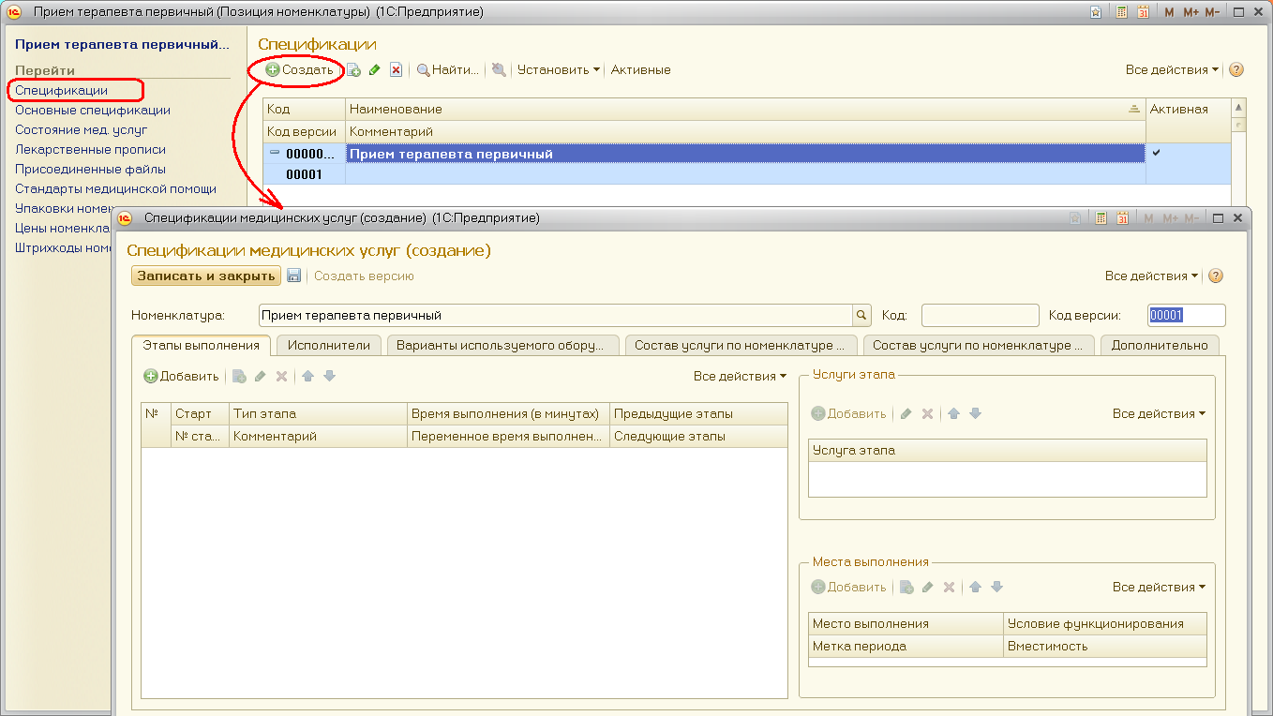Open Все действия menu beside Создать версию
Screen dimensions: 1273x716
(x=1152, y=276)
